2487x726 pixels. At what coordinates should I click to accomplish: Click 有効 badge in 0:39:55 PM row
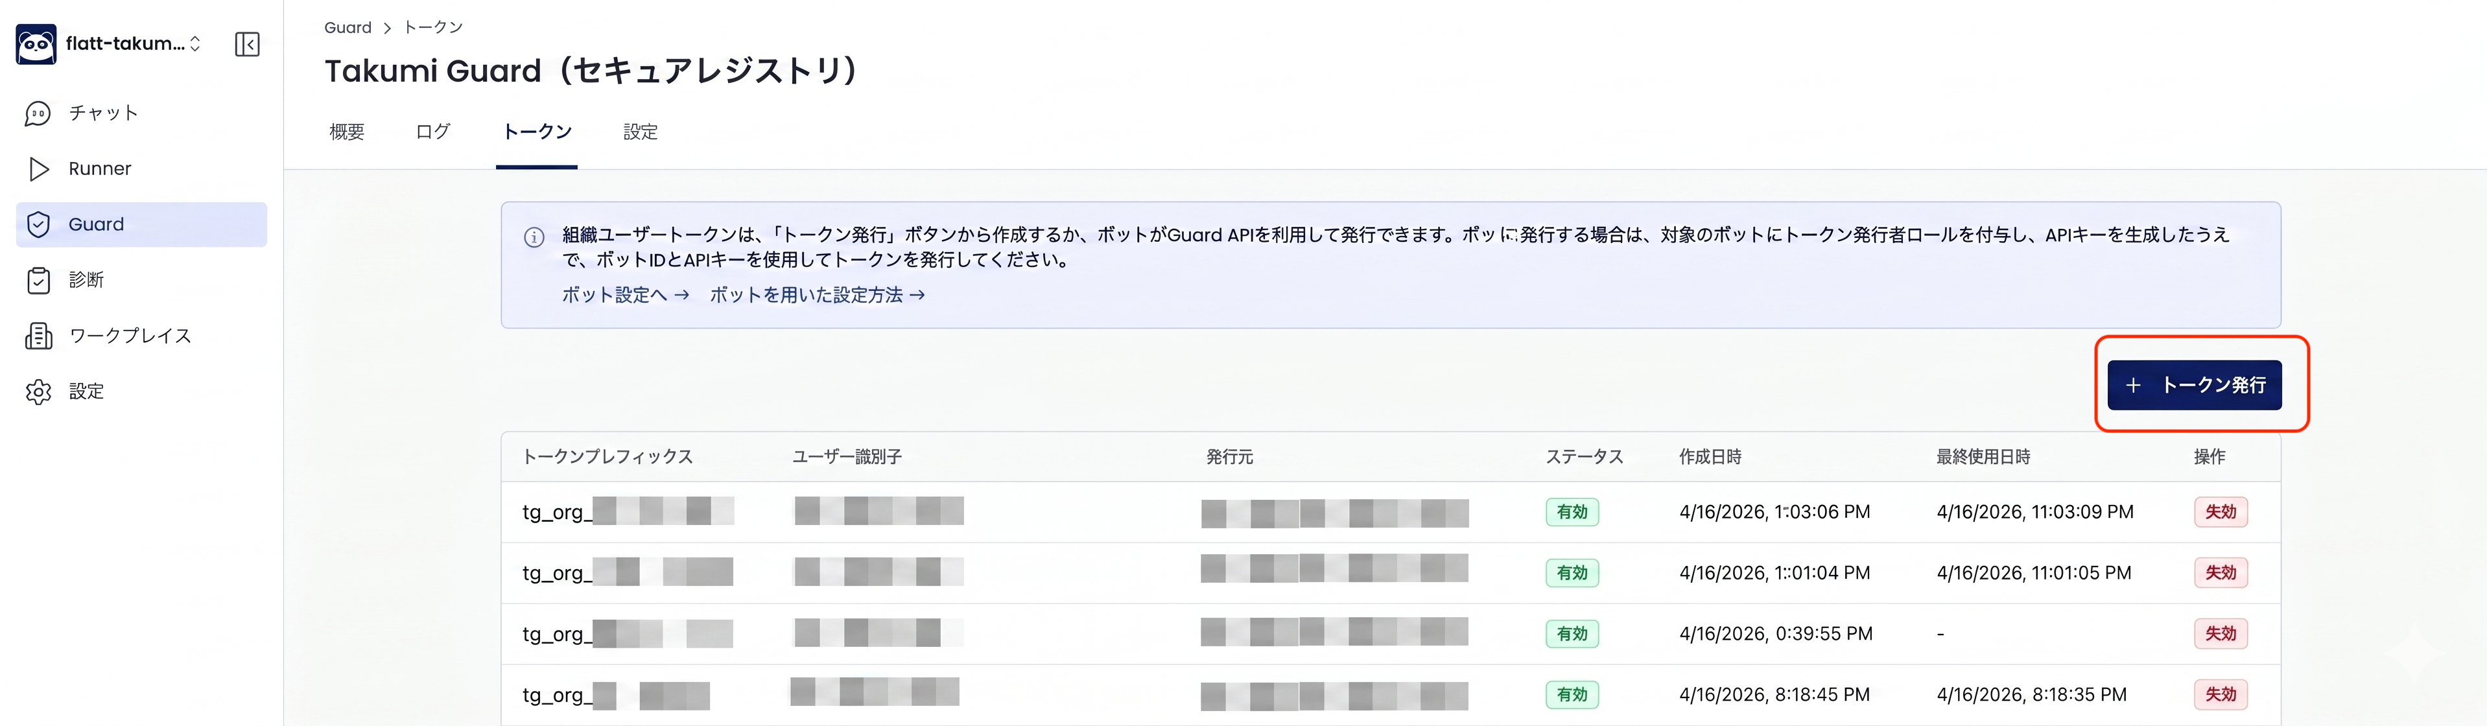pyautogui.click(x=1572, y=633)
